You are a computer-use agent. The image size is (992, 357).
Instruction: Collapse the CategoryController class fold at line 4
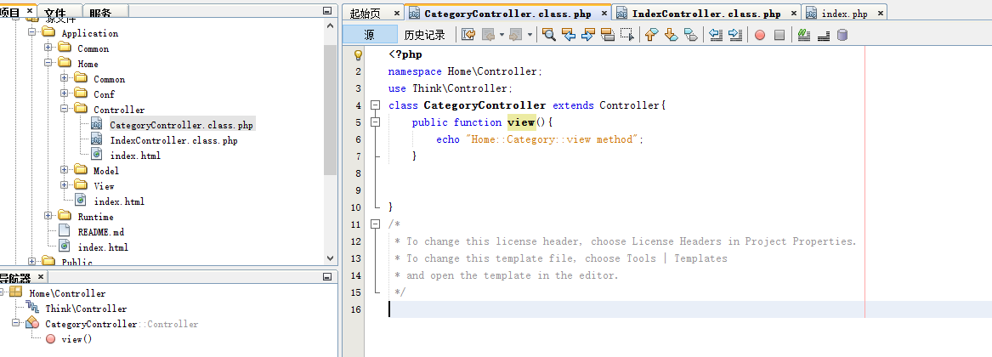pos(375,105)
